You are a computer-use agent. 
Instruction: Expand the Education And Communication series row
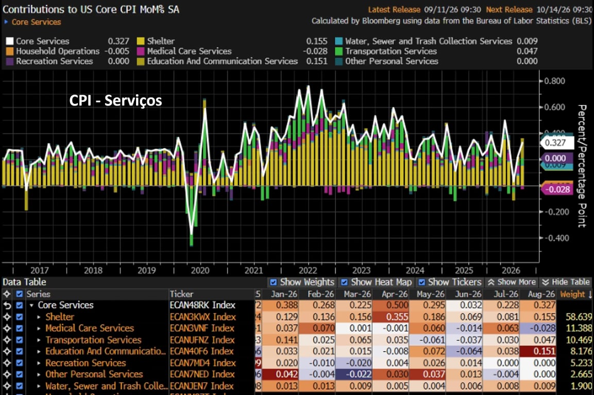point(39,351)
